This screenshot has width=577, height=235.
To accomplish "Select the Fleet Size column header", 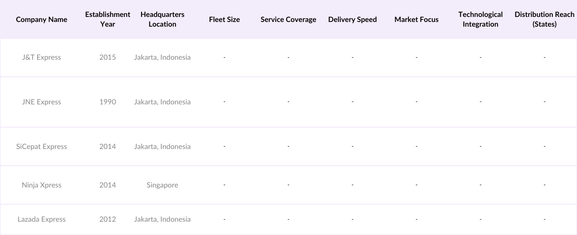I will click(x=224, y=19).
